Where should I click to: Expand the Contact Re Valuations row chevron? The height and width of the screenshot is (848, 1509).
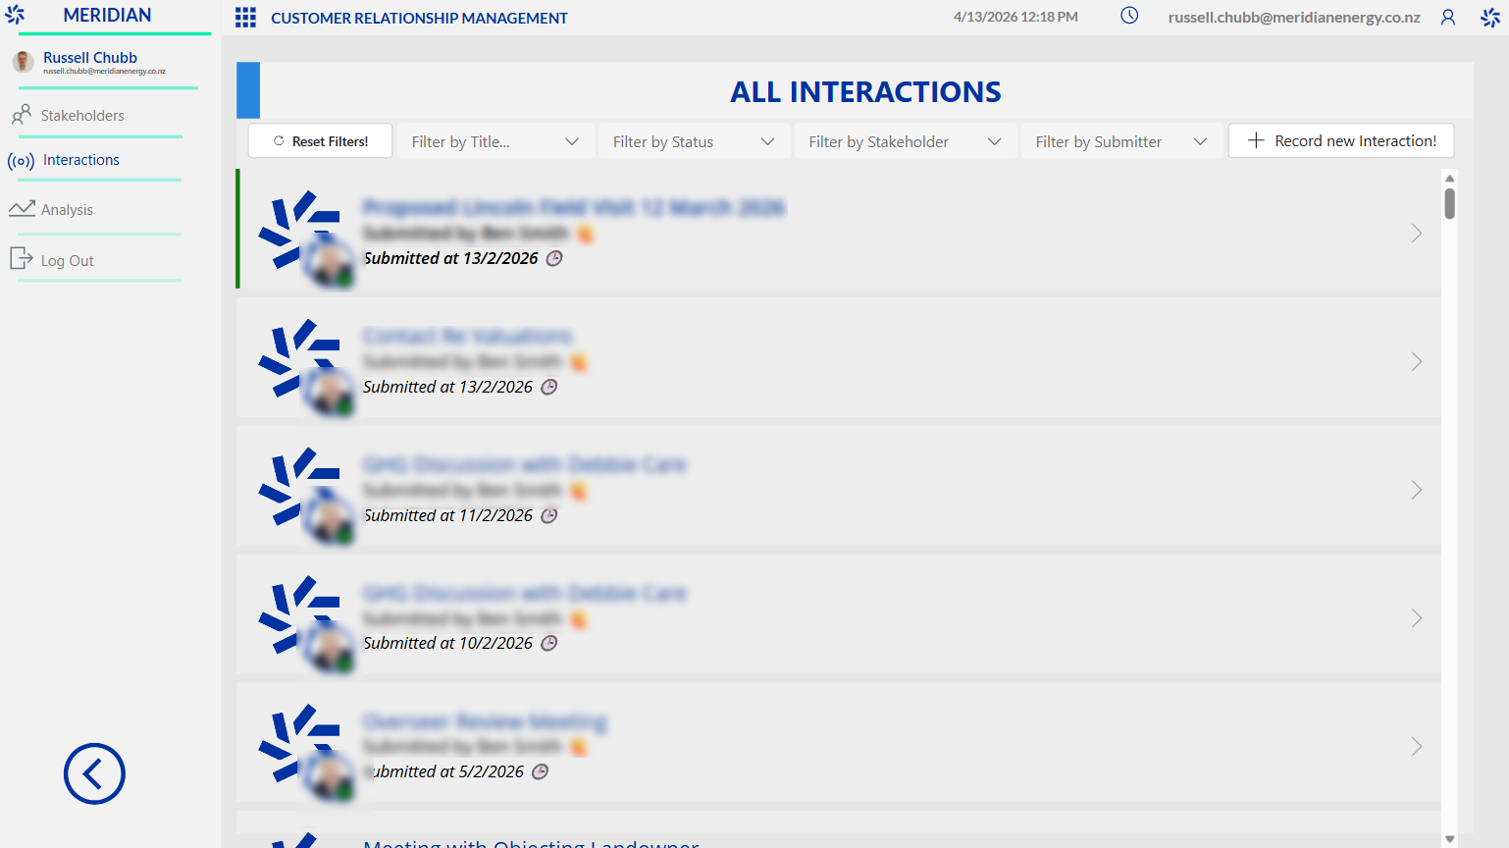click(x=1417, y=361)
